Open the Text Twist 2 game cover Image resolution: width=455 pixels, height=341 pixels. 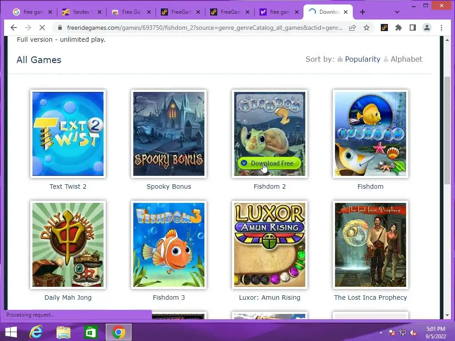pyautogui.click(x=68, y=134)
